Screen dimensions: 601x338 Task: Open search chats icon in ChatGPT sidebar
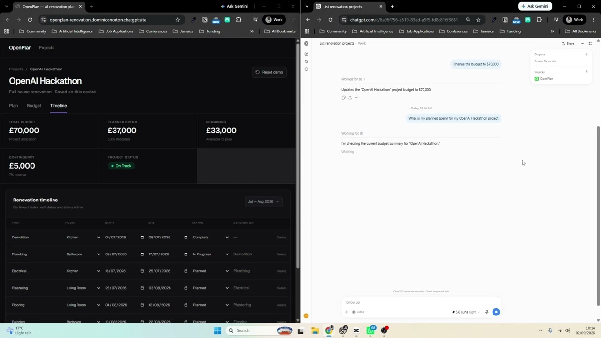[x=306, y=61]
